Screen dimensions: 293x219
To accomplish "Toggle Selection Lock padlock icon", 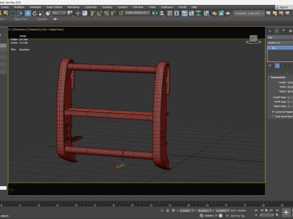I will [x=167, y=210].
